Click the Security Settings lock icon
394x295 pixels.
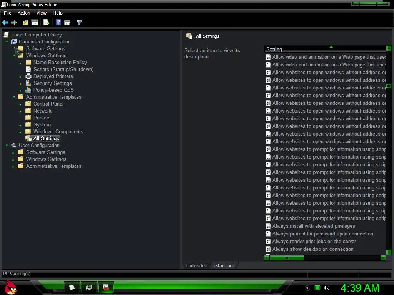(28, 83)
